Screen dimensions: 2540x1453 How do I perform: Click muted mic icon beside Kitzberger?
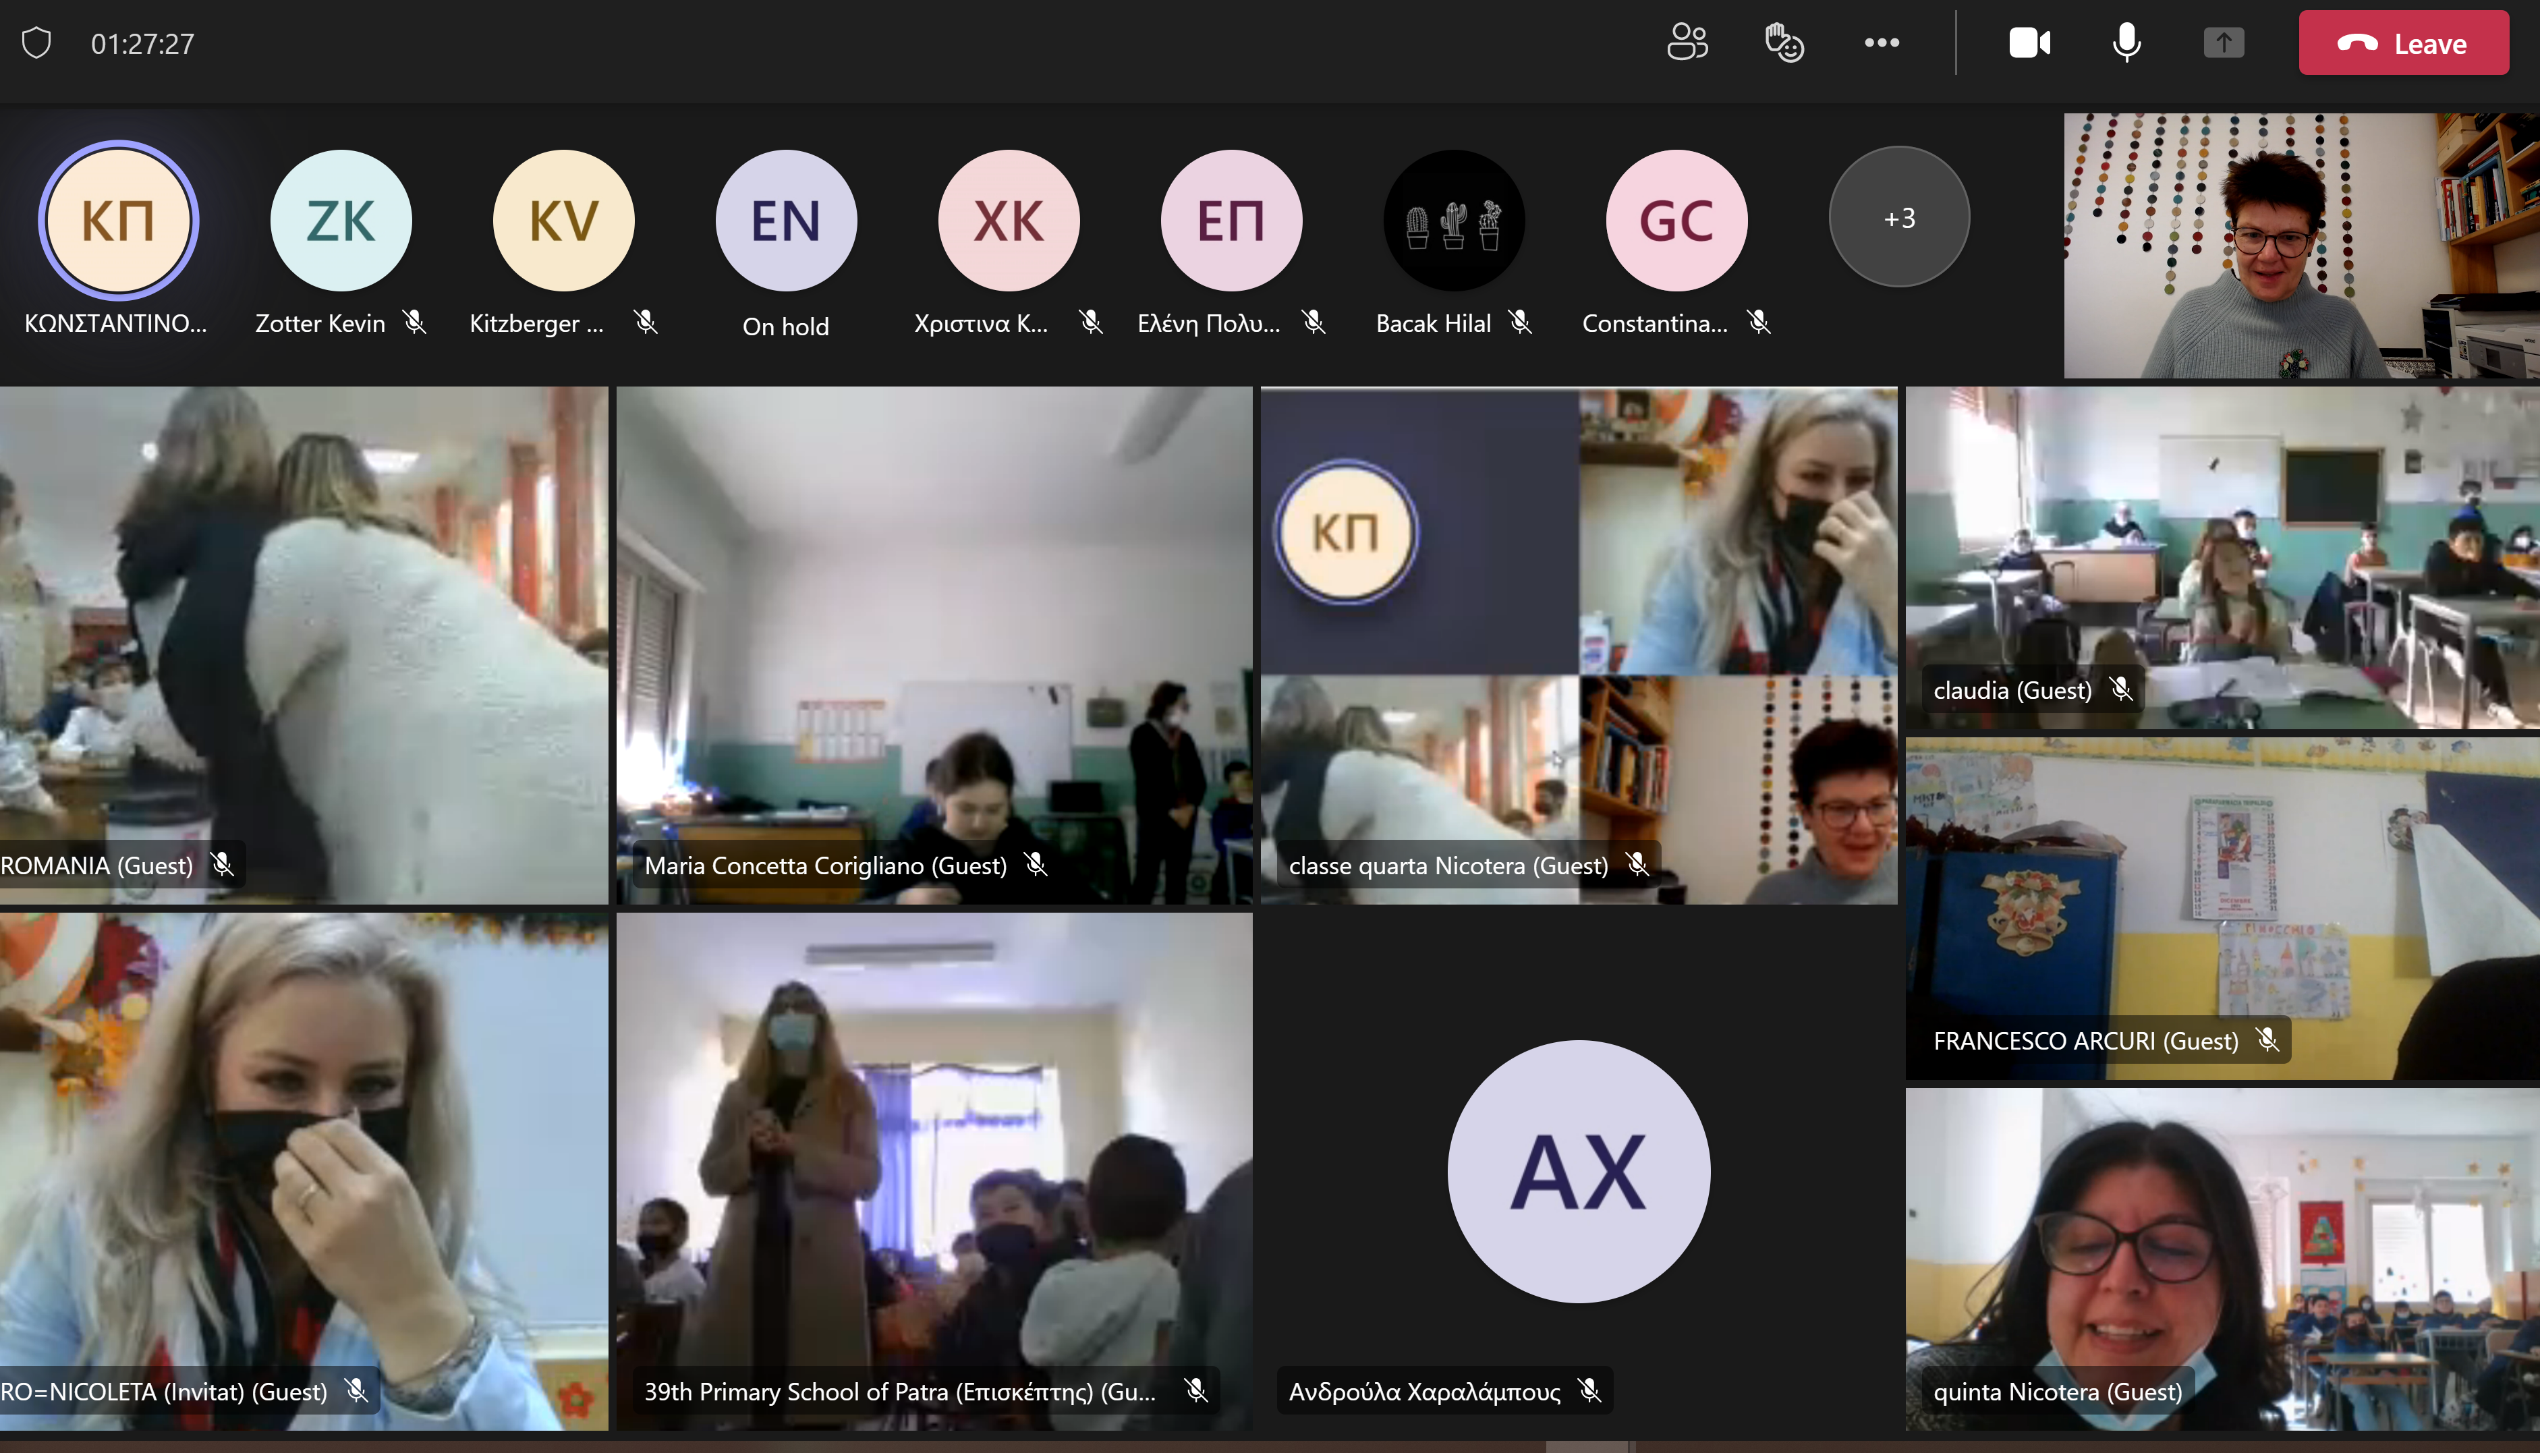pos(646,322)
